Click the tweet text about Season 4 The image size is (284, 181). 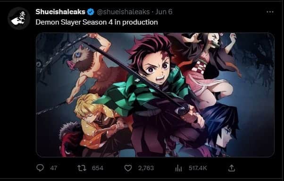pos(97,22)
